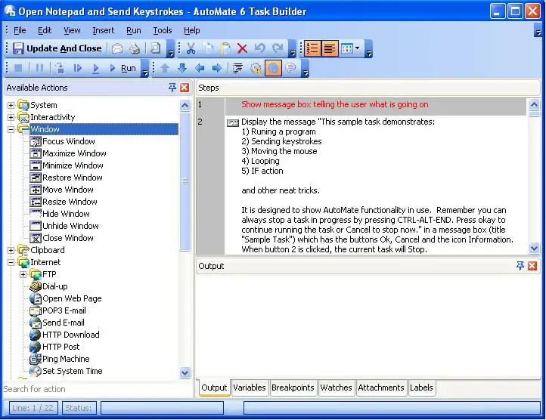Switch to the Watches tab
Viewport: 546px width, 420px height.
tap(336, 388)
